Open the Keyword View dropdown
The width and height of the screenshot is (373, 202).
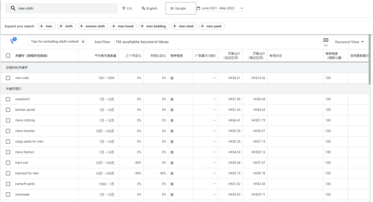point(350,42)
